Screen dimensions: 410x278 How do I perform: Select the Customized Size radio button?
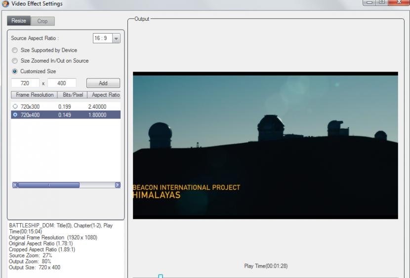[15, 71]
